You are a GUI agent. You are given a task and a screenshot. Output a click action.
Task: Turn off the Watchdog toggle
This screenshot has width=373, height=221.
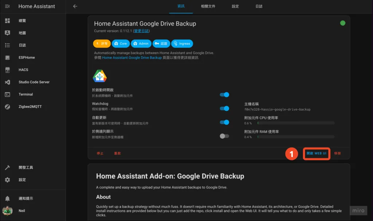225,108
